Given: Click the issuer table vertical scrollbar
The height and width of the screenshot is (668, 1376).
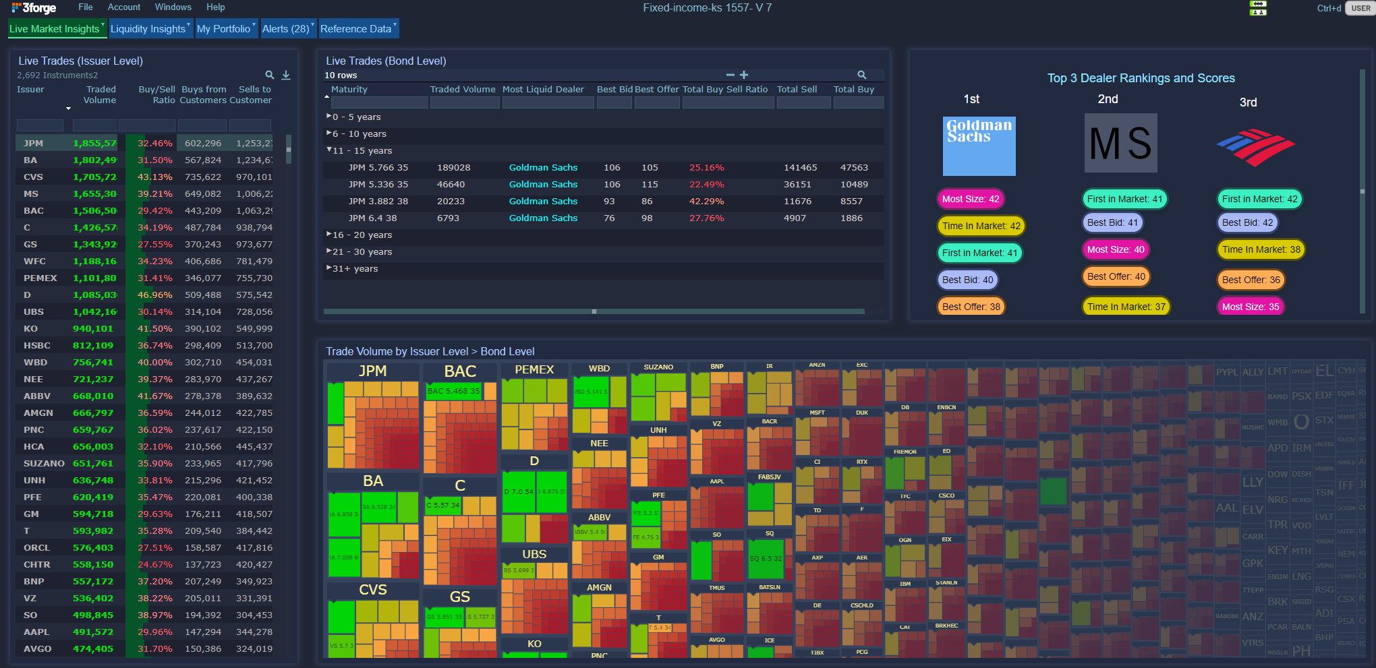Looking at the screenshot, I should [x=289, y=150].
